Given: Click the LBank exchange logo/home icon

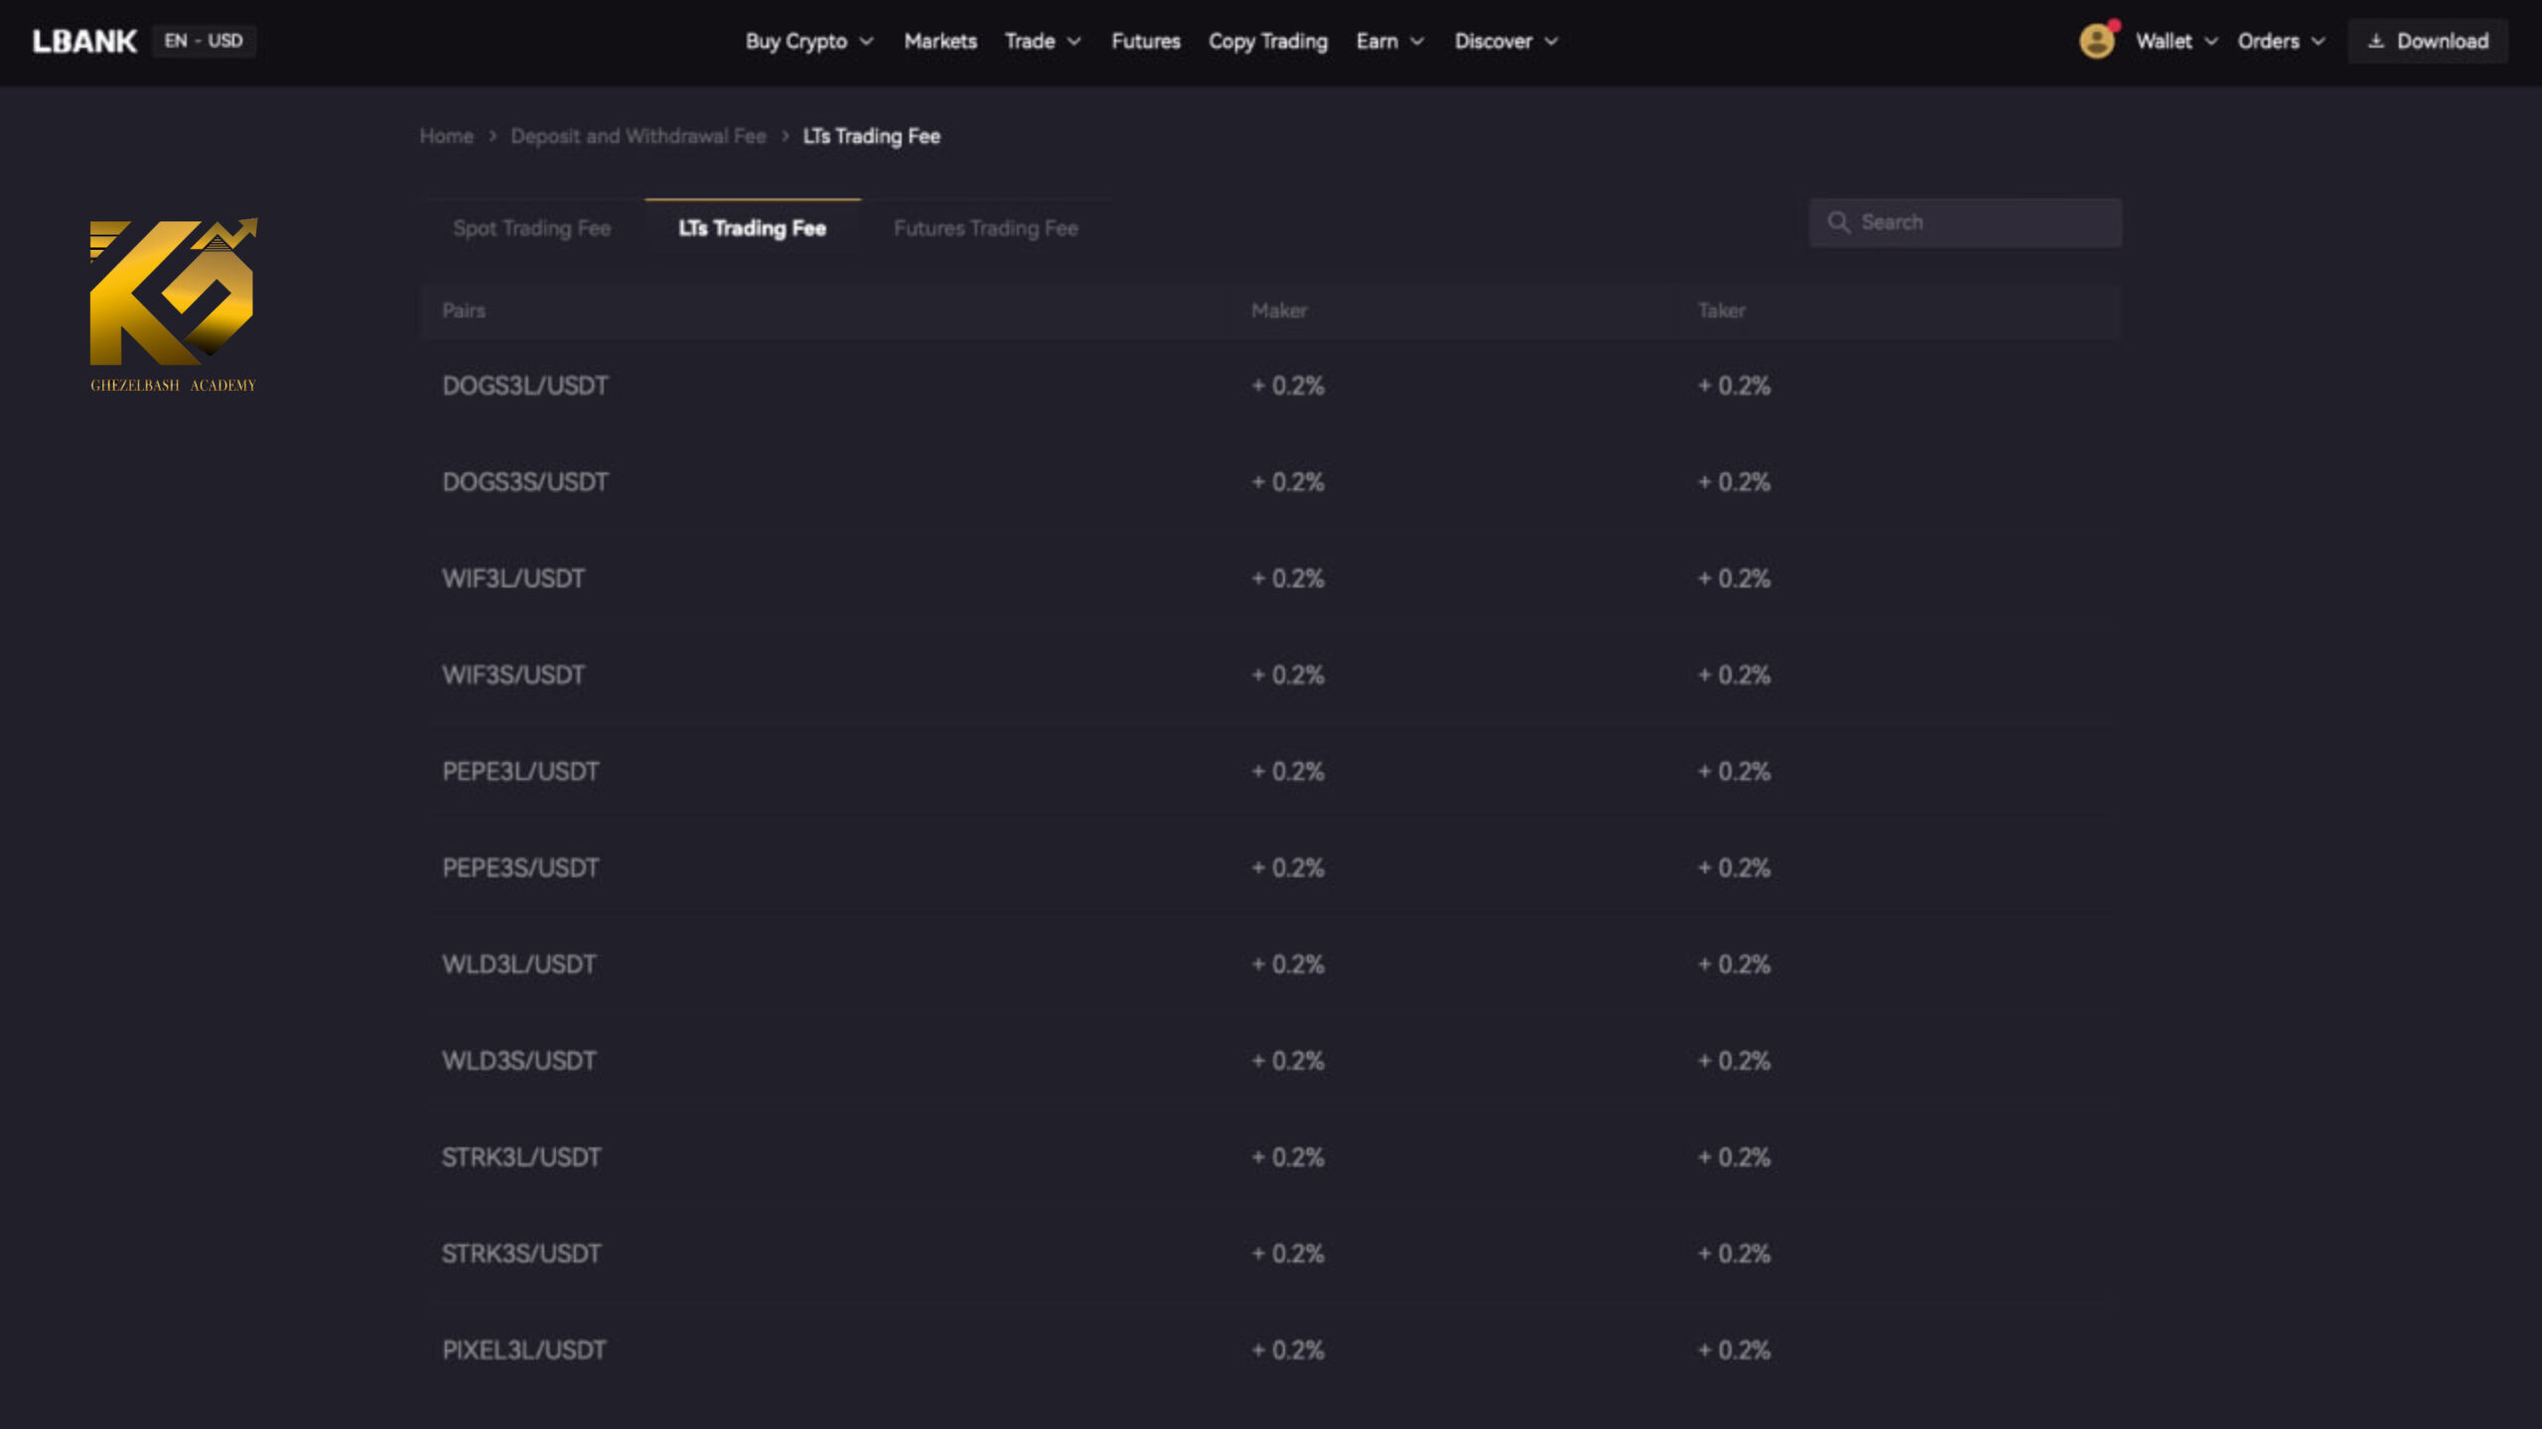Looking at the screenshot, I should click(83, 40).
